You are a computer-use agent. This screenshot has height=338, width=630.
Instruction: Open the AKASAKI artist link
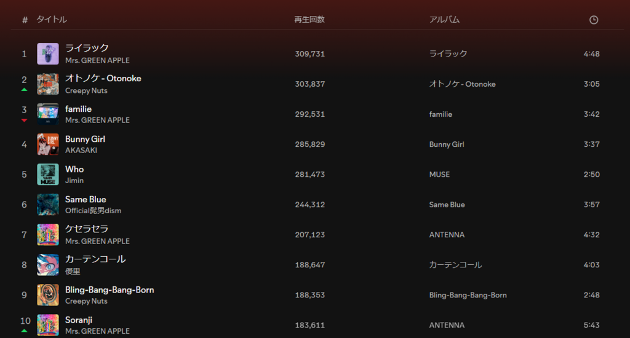tap(81, 150)
